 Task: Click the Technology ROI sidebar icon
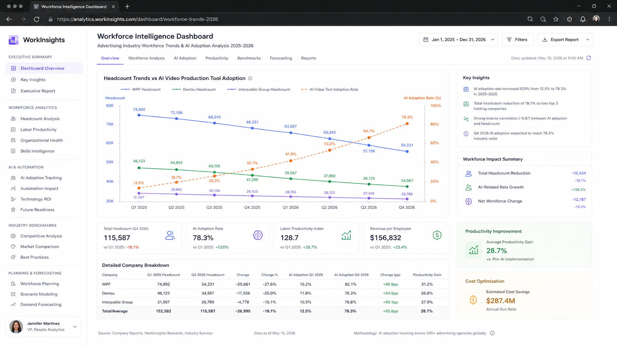click(x=13, y=199)
